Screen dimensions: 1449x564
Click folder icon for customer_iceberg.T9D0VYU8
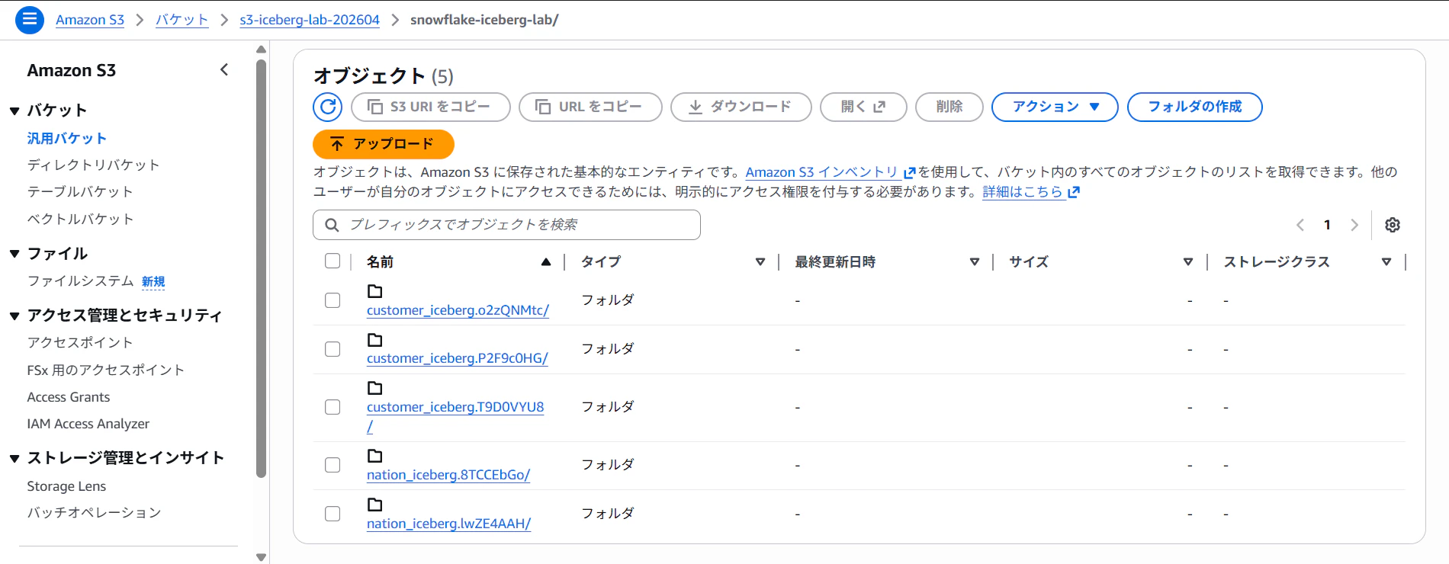point(375,388)
